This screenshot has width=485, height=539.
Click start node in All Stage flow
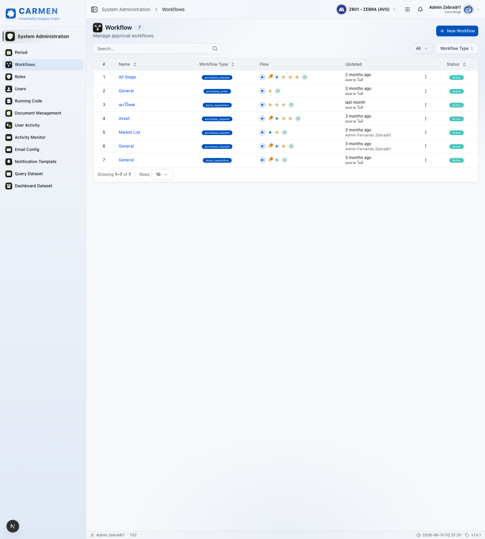[262, 77]
